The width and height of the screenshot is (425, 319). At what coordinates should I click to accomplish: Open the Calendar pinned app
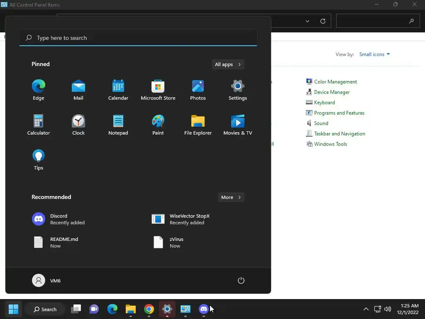118,90
